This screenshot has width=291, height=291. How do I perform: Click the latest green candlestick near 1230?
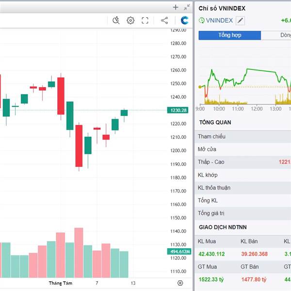124,113
